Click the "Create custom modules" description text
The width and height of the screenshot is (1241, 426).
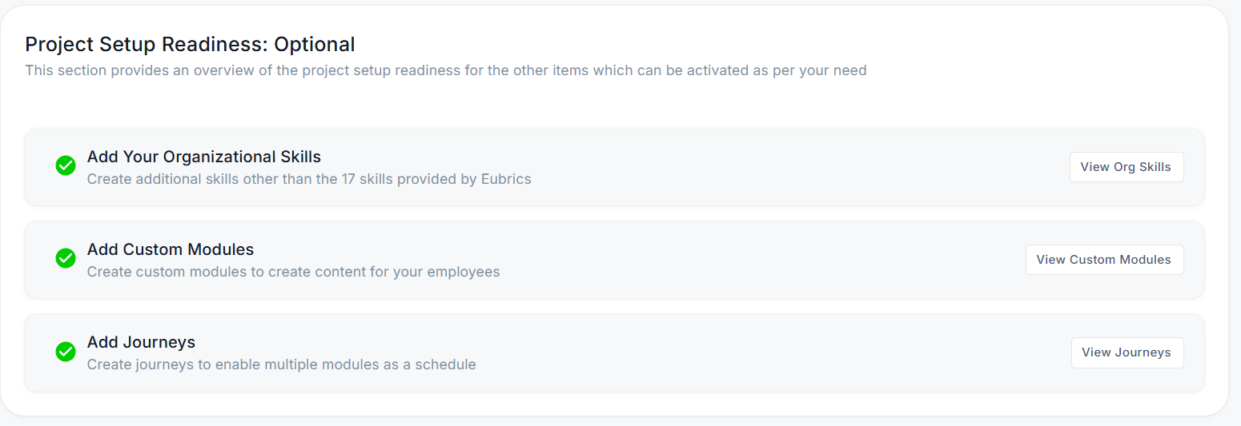[x=293, y=272]
